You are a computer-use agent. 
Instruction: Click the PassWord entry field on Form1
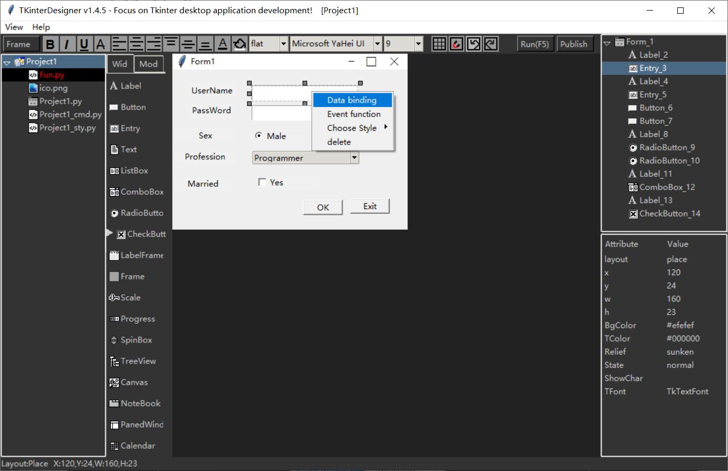282,113
